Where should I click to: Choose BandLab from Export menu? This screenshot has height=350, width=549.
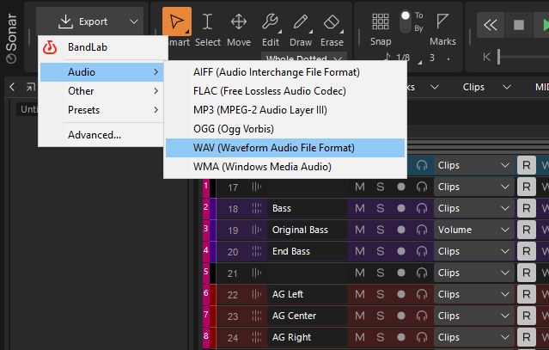[x=101, y=47]
